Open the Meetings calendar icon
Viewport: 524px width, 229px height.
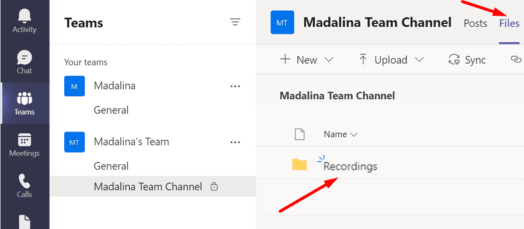point(25,140)
